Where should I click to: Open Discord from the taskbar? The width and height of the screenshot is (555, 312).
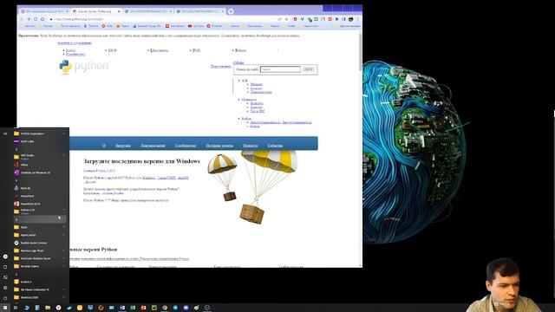(x=186, y=308)
